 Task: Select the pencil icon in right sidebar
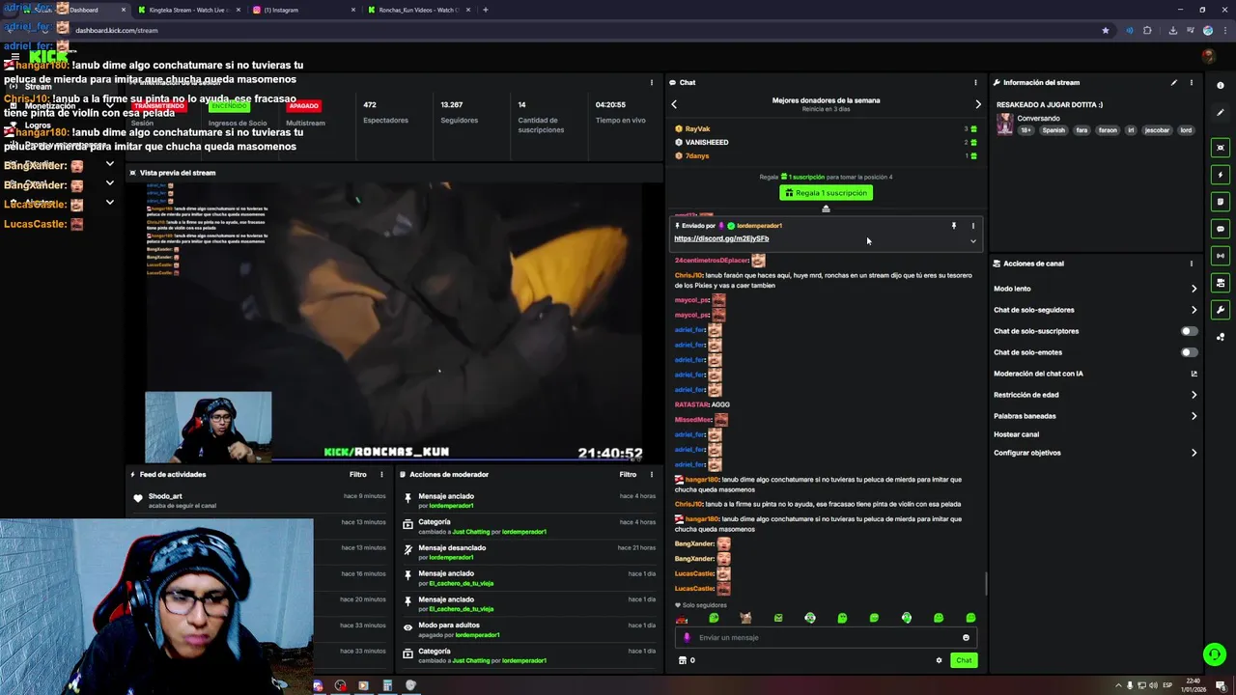[1221, 112]
